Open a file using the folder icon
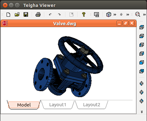This screenshot has width=147, height=121. [x=17, y=14]
